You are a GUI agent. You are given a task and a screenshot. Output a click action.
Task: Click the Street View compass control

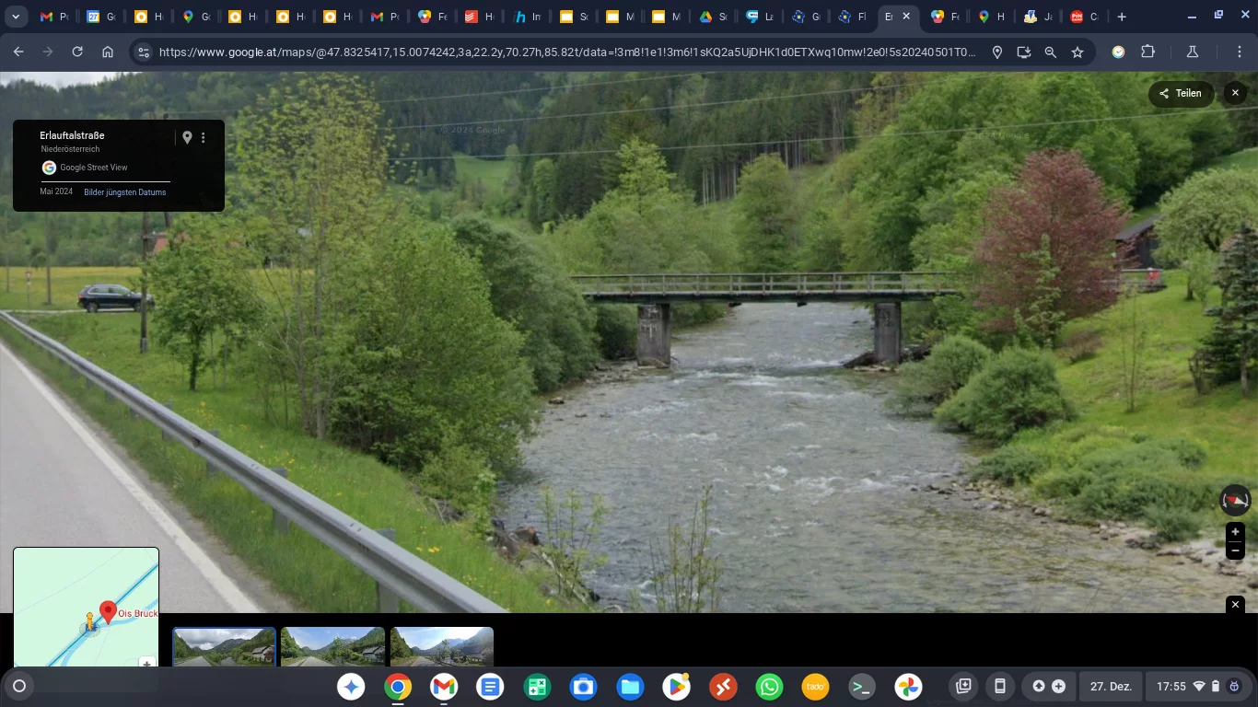pos(1235,501)
